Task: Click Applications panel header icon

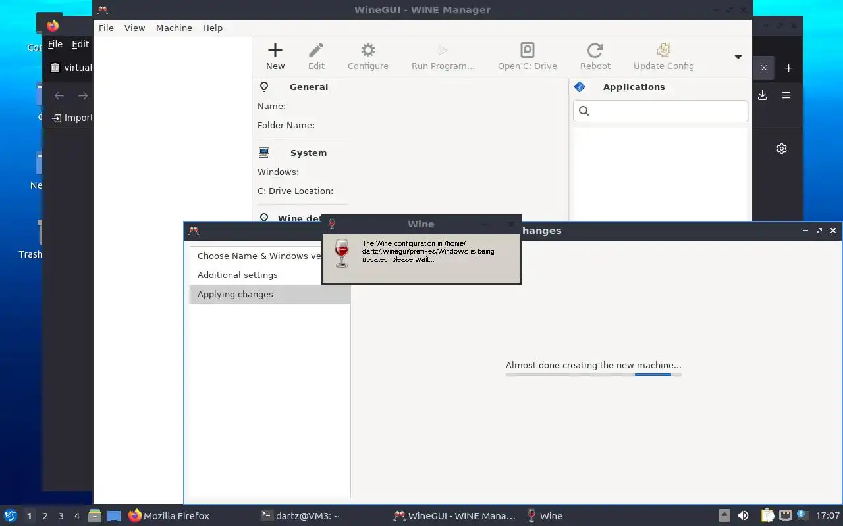Action: pos(580,87)
